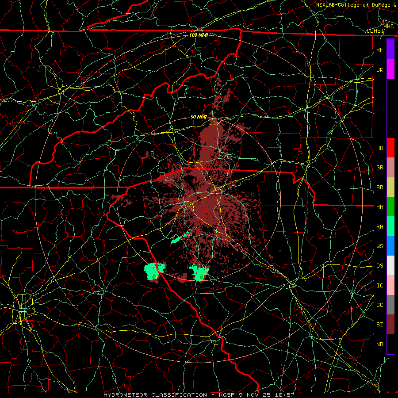Image resolution: width=398 pixels, height=398 pixels.
Task: Click the RF purple legend swatch
Action: (390, 50)
